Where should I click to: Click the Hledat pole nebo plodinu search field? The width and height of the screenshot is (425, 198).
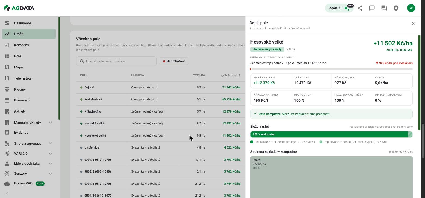coord(116,61)
